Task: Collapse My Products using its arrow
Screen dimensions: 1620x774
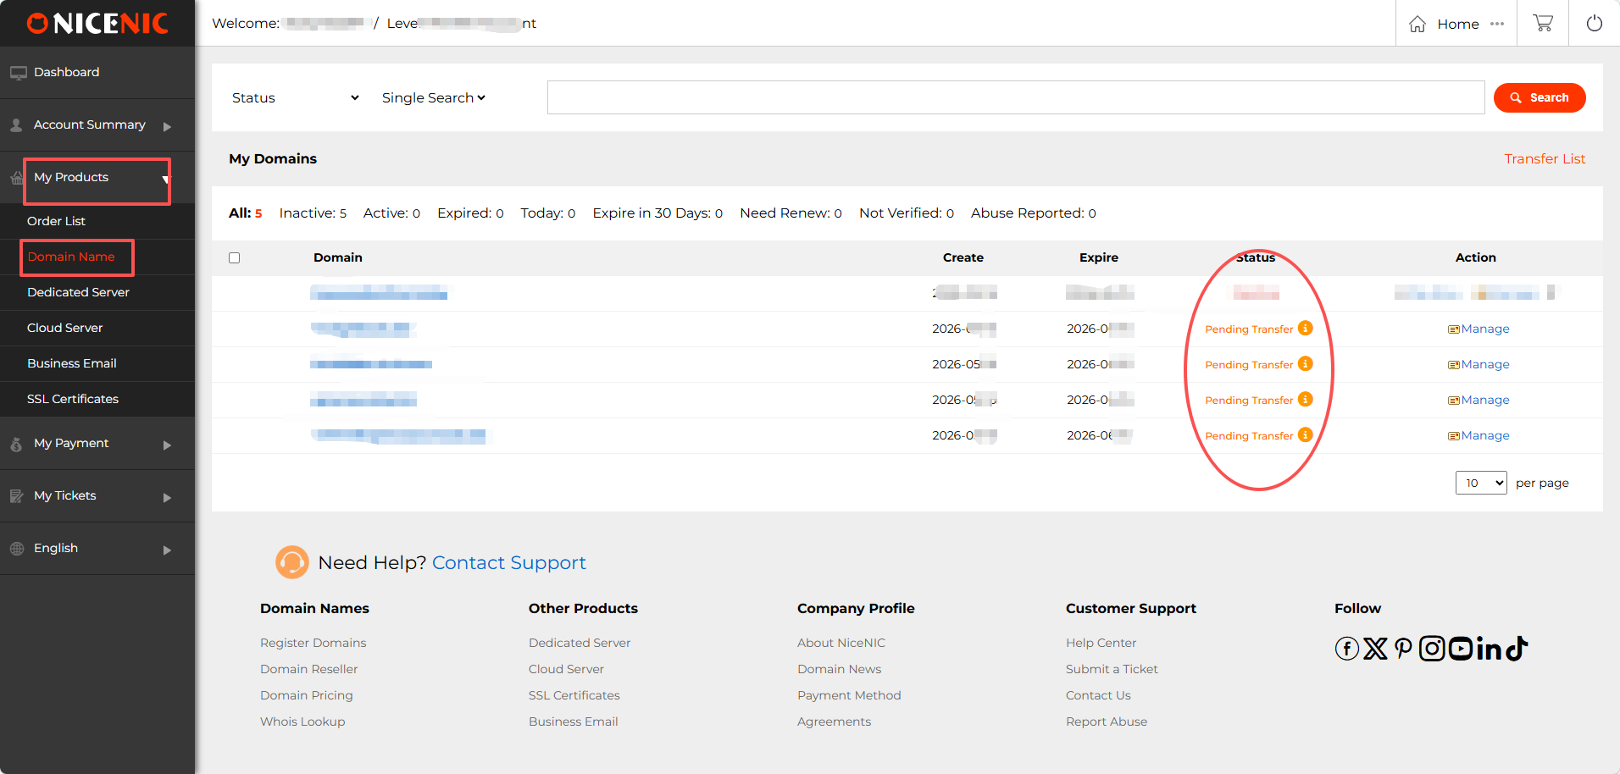Action: tap(166, 179)
